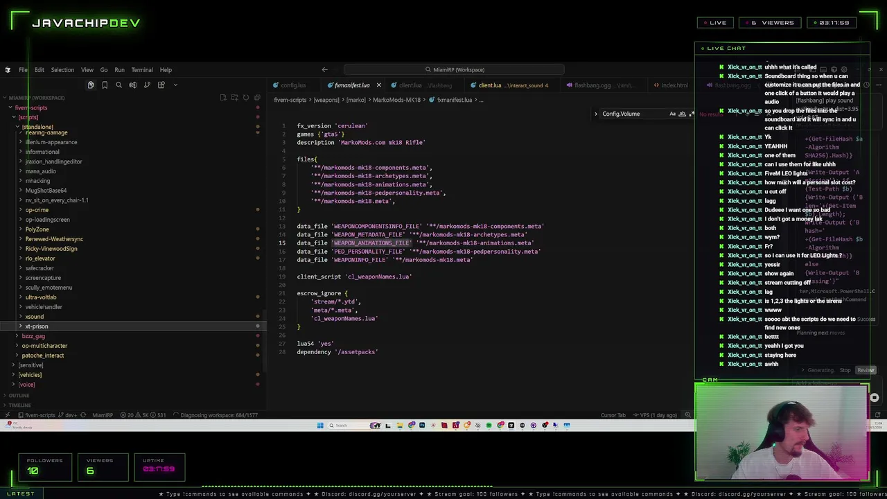Click MarkoMods-MK18 in the breadcrumb
Screen dimensions: 887x499
point(396,100)
